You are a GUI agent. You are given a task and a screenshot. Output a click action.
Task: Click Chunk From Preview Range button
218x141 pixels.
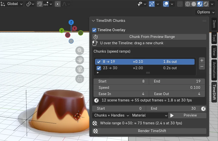pos(149,37)
